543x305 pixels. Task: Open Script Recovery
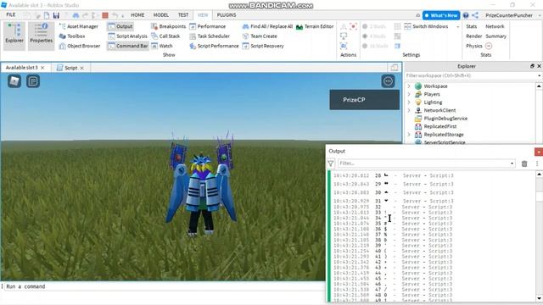[x=263, y=46]
